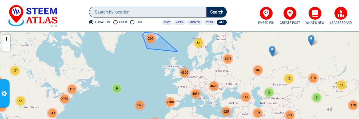Viewport: 359px width, 119px height.
Task: Open cluster marker 543
Action: 52,113
